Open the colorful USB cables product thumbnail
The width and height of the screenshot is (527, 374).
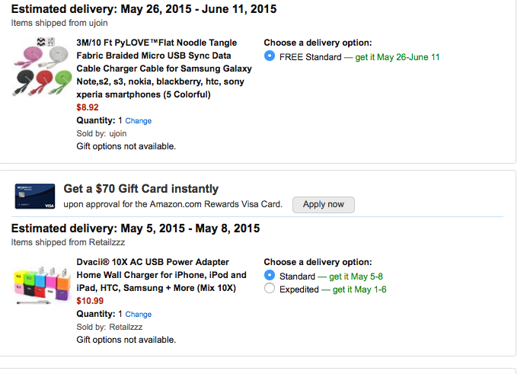point(42,67)
